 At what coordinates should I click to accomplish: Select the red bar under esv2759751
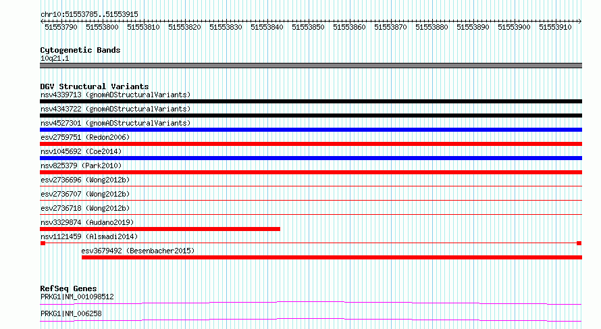tap(311, 144)
